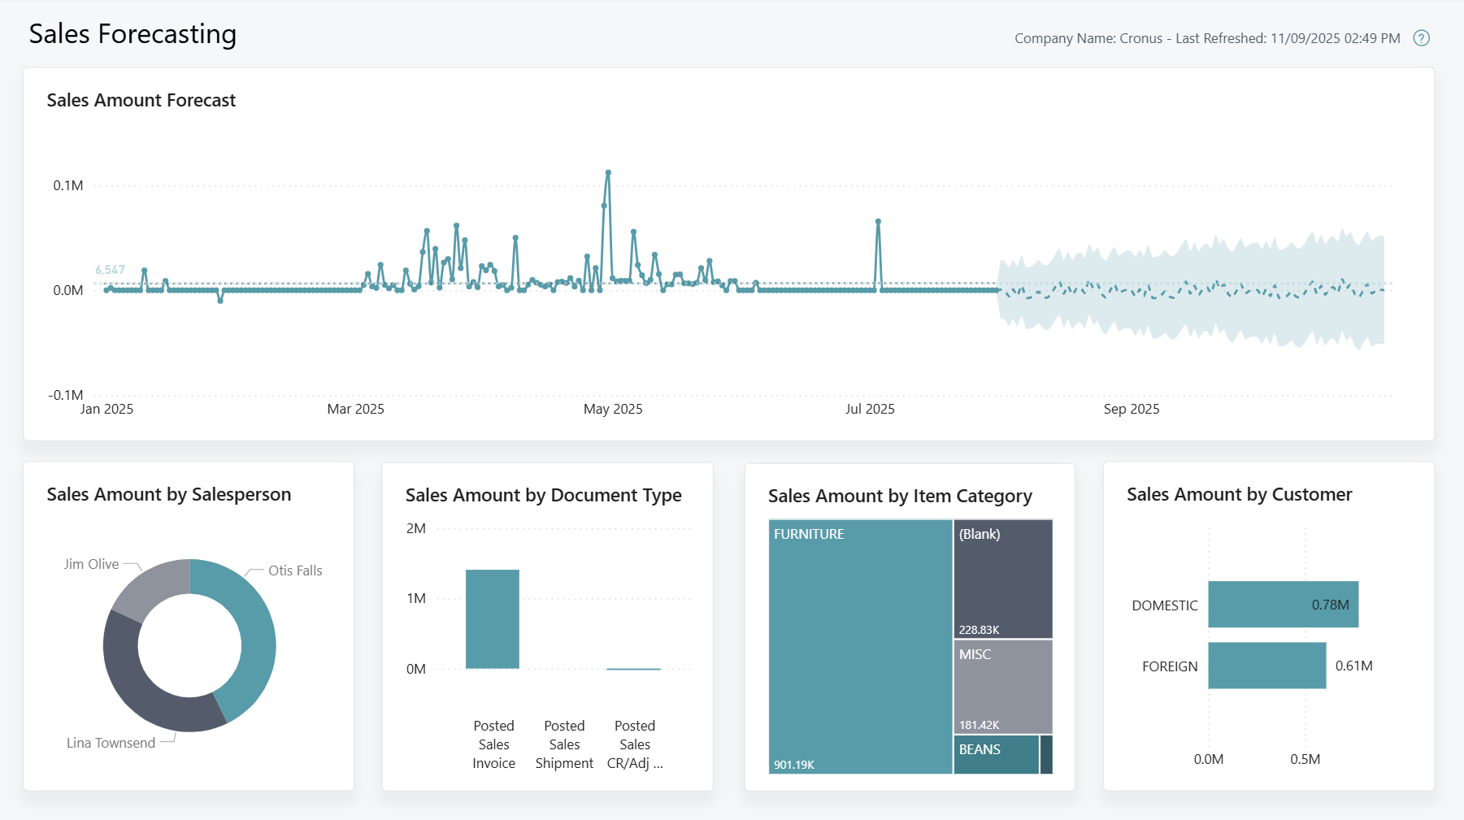Click the 6,547 average value label
Viewport: 1464px width, 820px height.
(x=110, y=268)
